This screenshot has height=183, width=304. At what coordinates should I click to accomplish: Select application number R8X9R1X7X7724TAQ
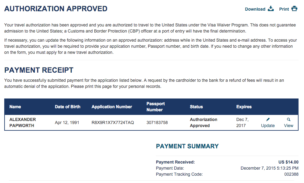click(x=113, y=123)
